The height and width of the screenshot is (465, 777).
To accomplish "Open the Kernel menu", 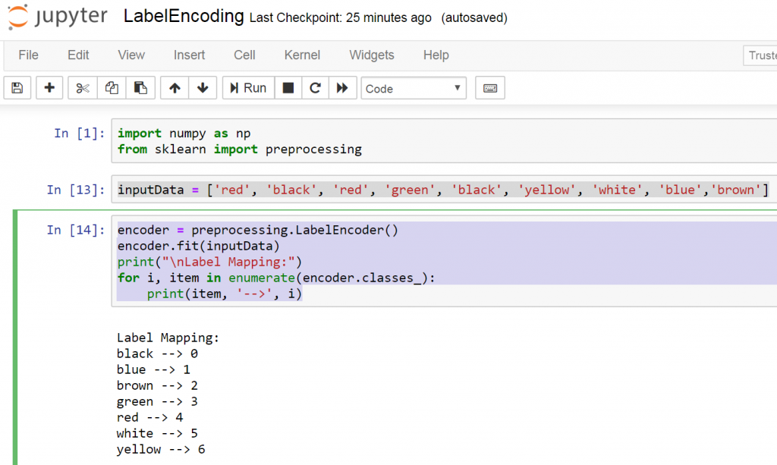I will click(302, 55).
